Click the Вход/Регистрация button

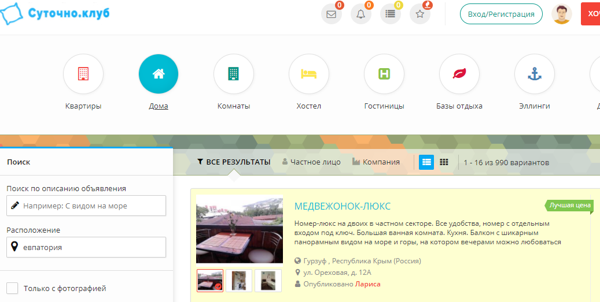(501, 14)
